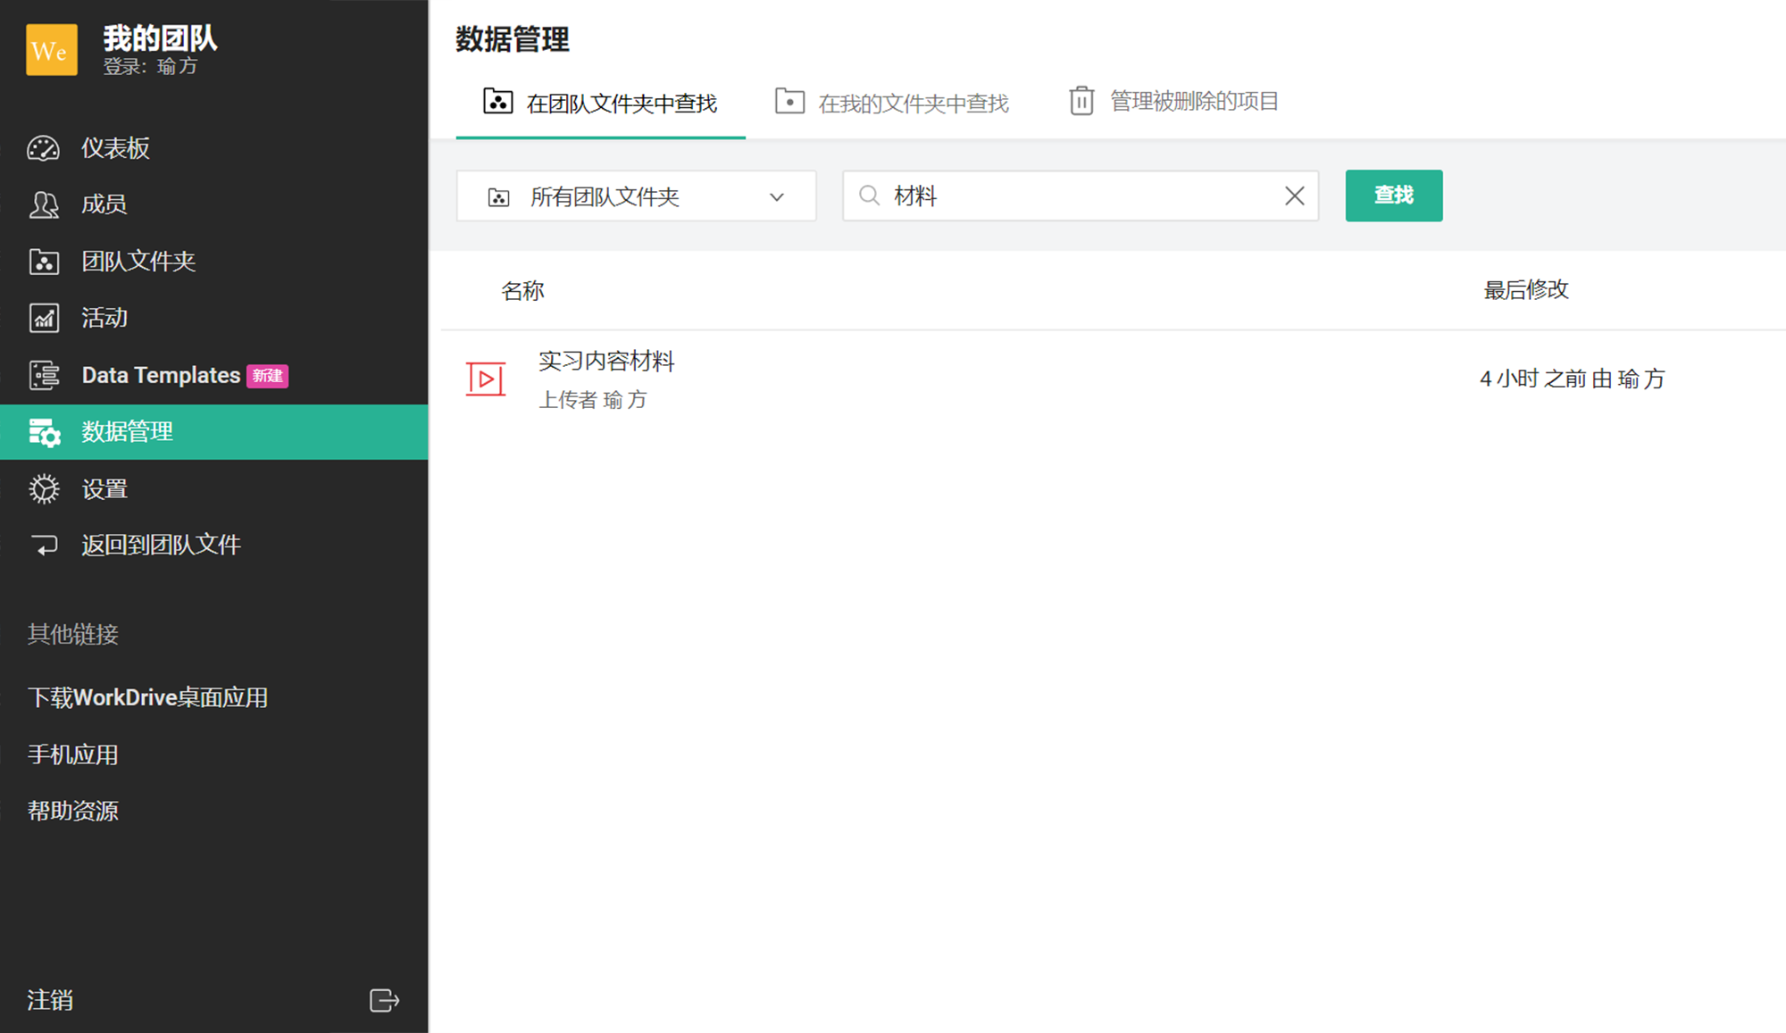This screenshot has width=1786, height=1033.
Task: Open the 活动 activity chart icon
Action: [x=43, y=318]
